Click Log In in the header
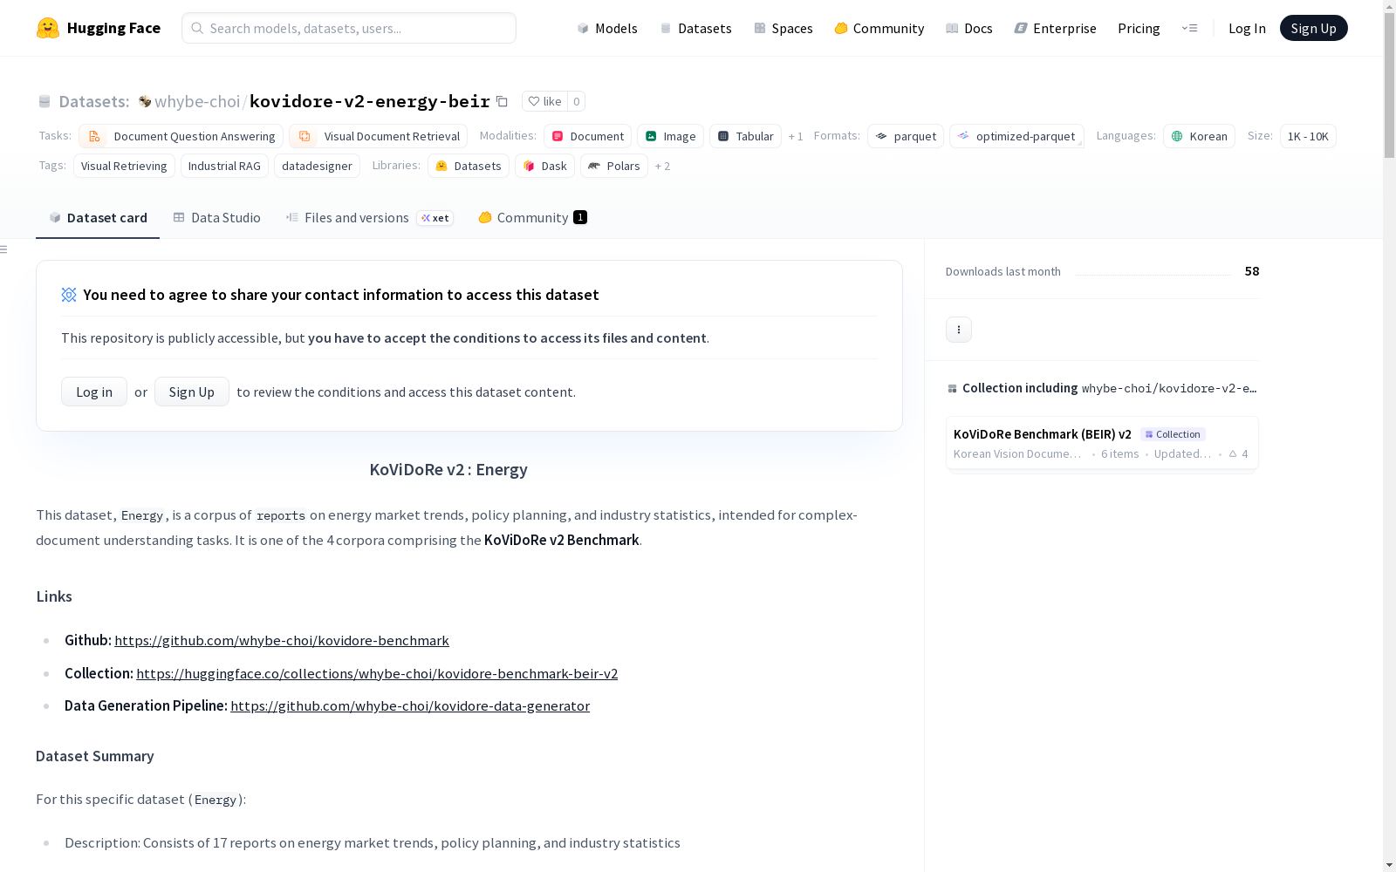The width and height of the screenshot is (1396, 872). pos(1247,28)
